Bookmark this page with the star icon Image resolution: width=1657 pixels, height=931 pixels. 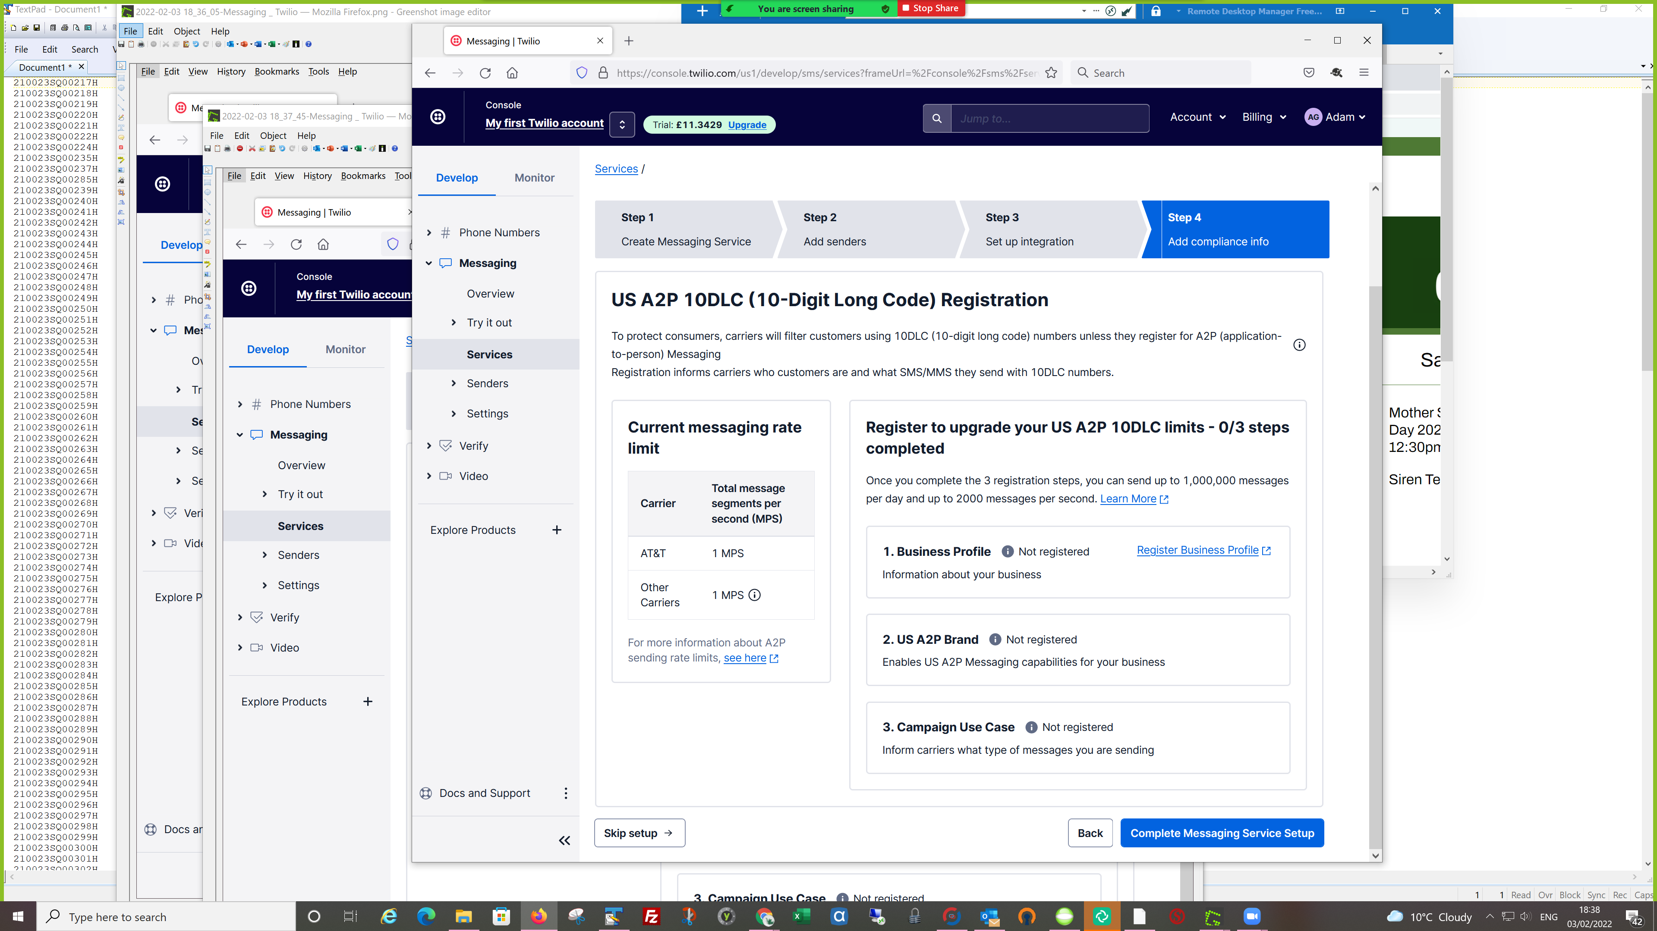tap(1051, 72)
